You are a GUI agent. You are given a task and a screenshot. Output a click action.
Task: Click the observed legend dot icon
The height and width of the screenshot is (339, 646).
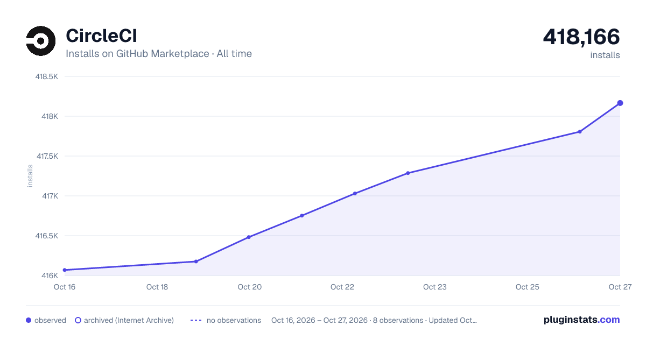(x=29, y=320)
